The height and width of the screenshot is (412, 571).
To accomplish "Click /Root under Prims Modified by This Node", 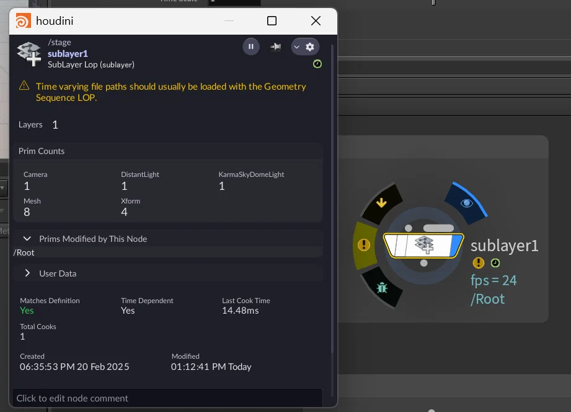I will click(x=24, y=252).
